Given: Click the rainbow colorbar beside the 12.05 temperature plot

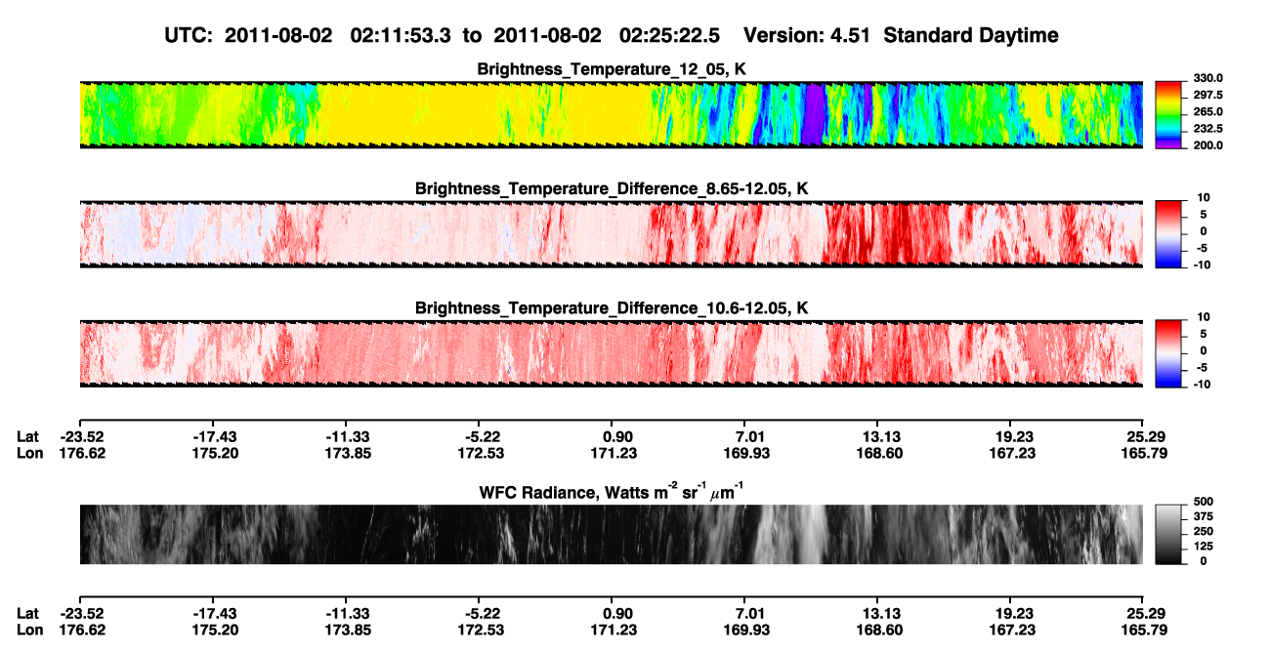Looking at the screenshot, I should (1169, 112).
